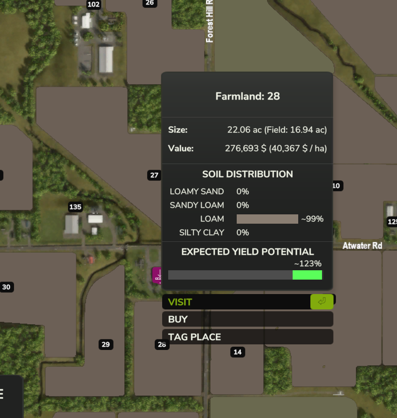Click the '~123%' yield value
397x418 pixels.
click(x=308, y=264)
